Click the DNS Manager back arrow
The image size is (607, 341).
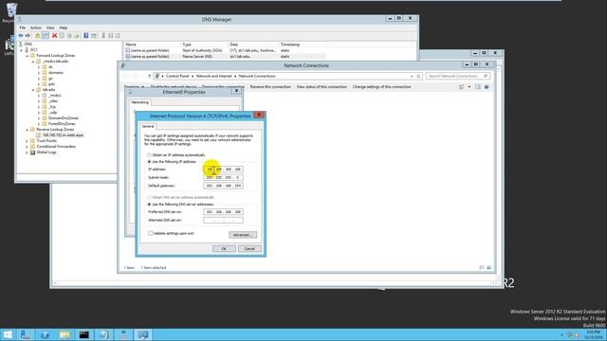(x=21, y=36)
